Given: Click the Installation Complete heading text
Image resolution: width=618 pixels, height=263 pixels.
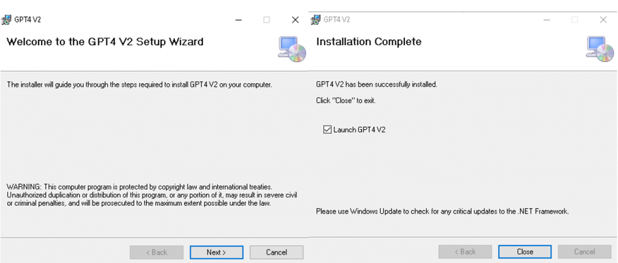Looking at the screenshot, I should click(x=369, y=42).
